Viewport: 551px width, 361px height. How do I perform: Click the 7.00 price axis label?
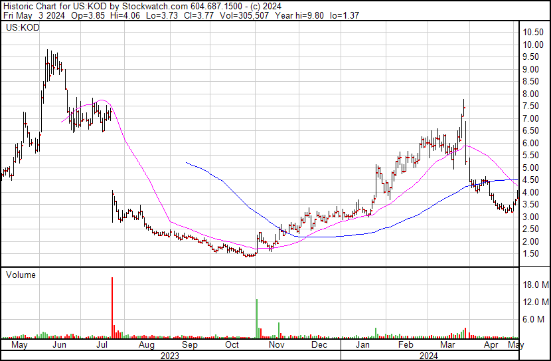(530, 118)
